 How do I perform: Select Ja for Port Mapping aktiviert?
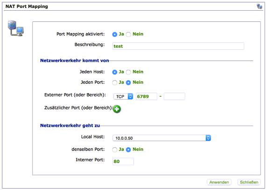click(115, 34)
